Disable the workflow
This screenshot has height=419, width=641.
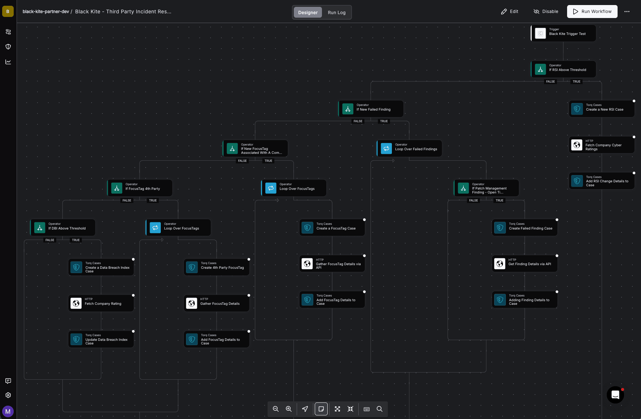546,12
